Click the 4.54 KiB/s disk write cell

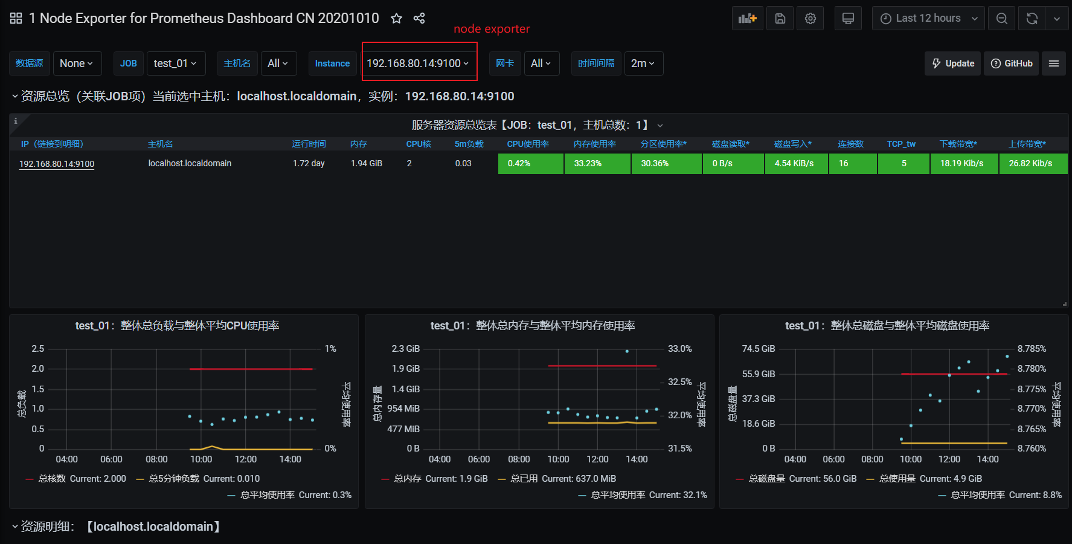[796, 164]
